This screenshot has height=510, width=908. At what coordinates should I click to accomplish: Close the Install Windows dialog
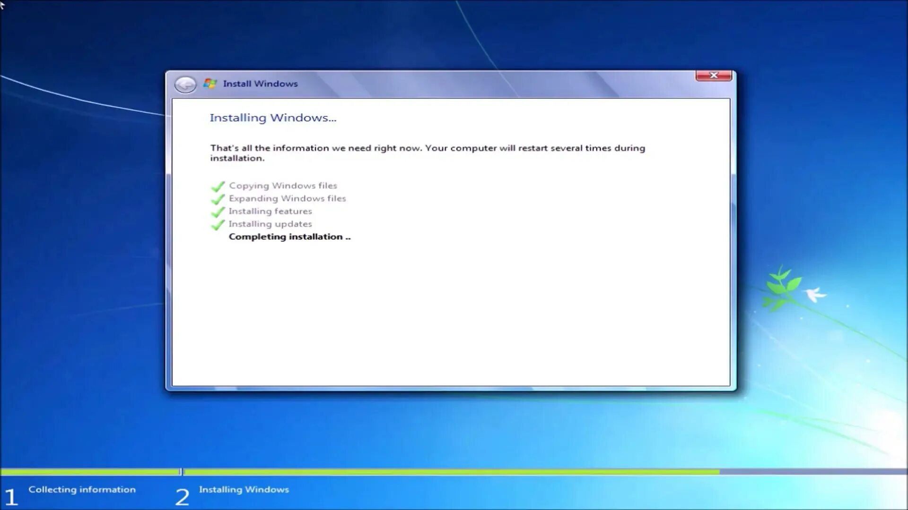pos(713,76)
